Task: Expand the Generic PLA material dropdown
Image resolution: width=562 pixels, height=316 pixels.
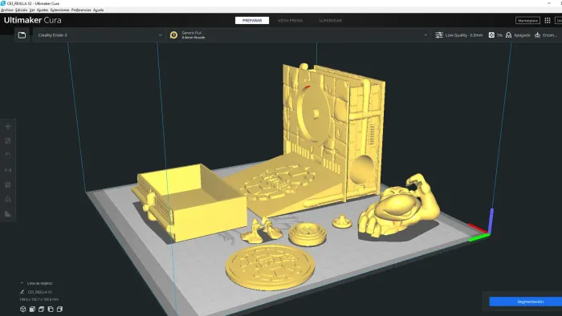Action: 299,35
